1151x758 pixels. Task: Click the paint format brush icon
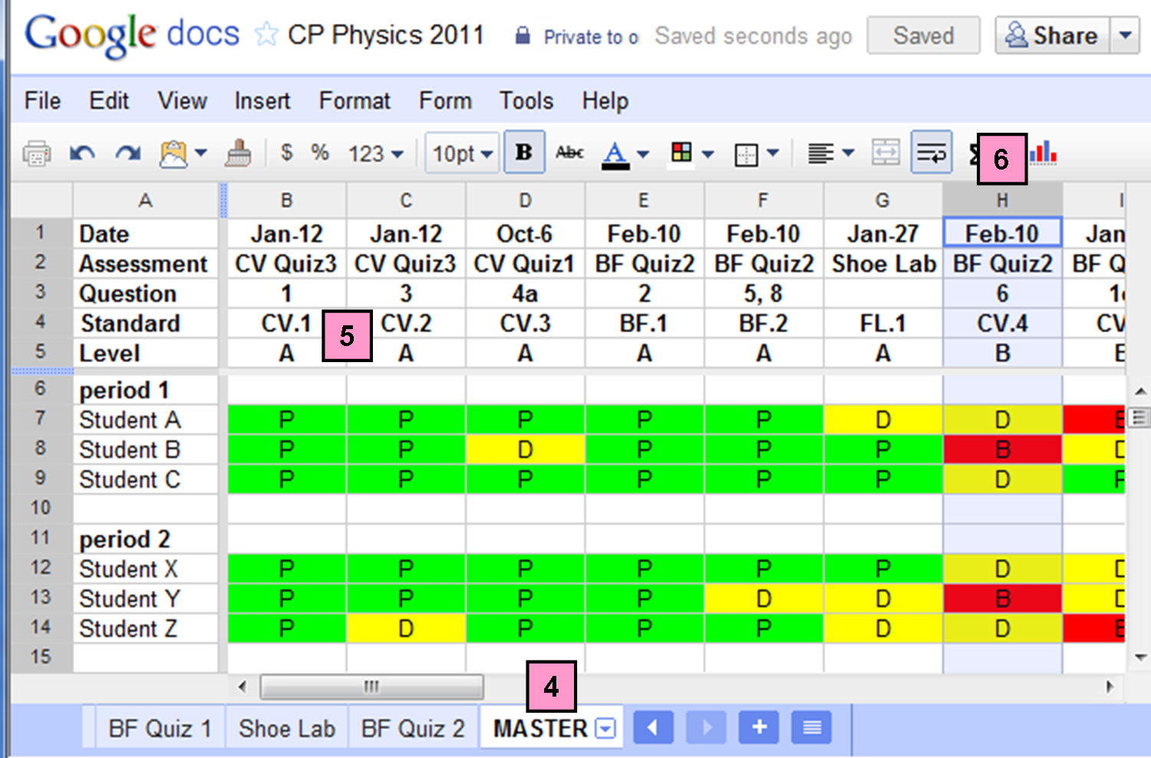(x=238, y=153)
